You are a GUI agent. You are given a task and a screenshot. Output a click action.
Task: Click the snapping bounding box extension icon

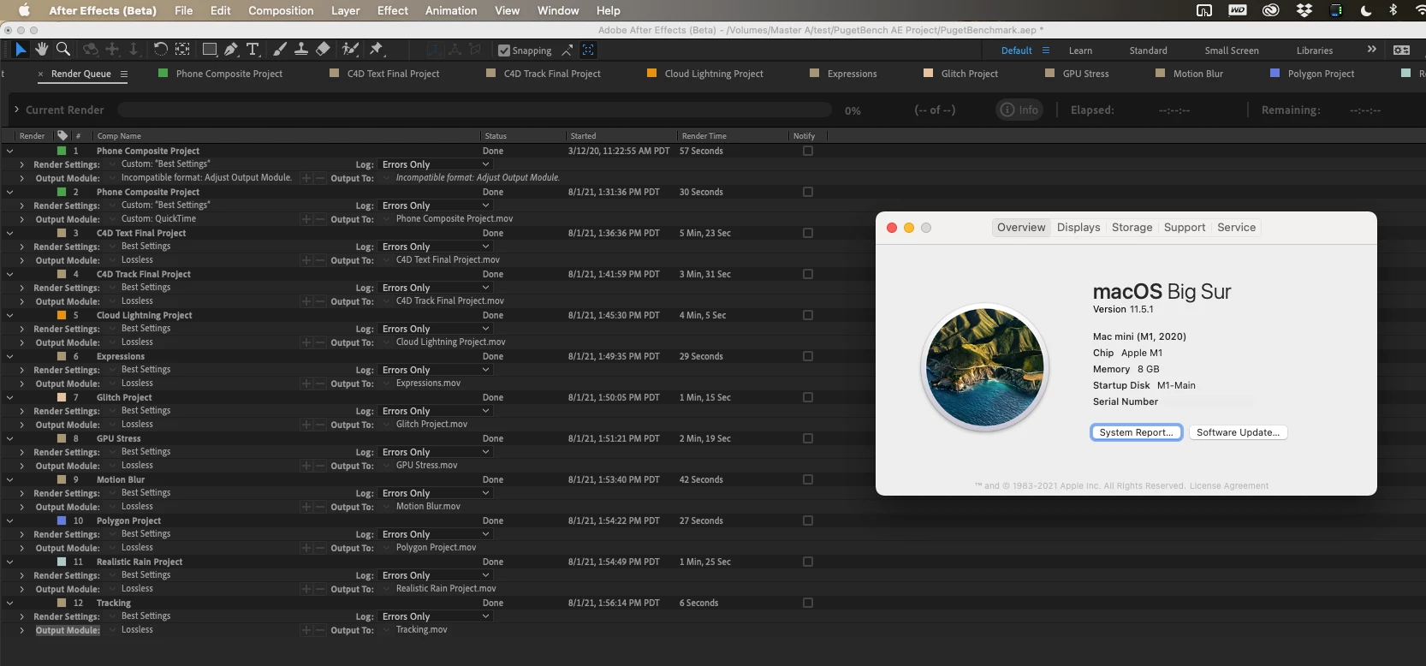coord(588,51)
